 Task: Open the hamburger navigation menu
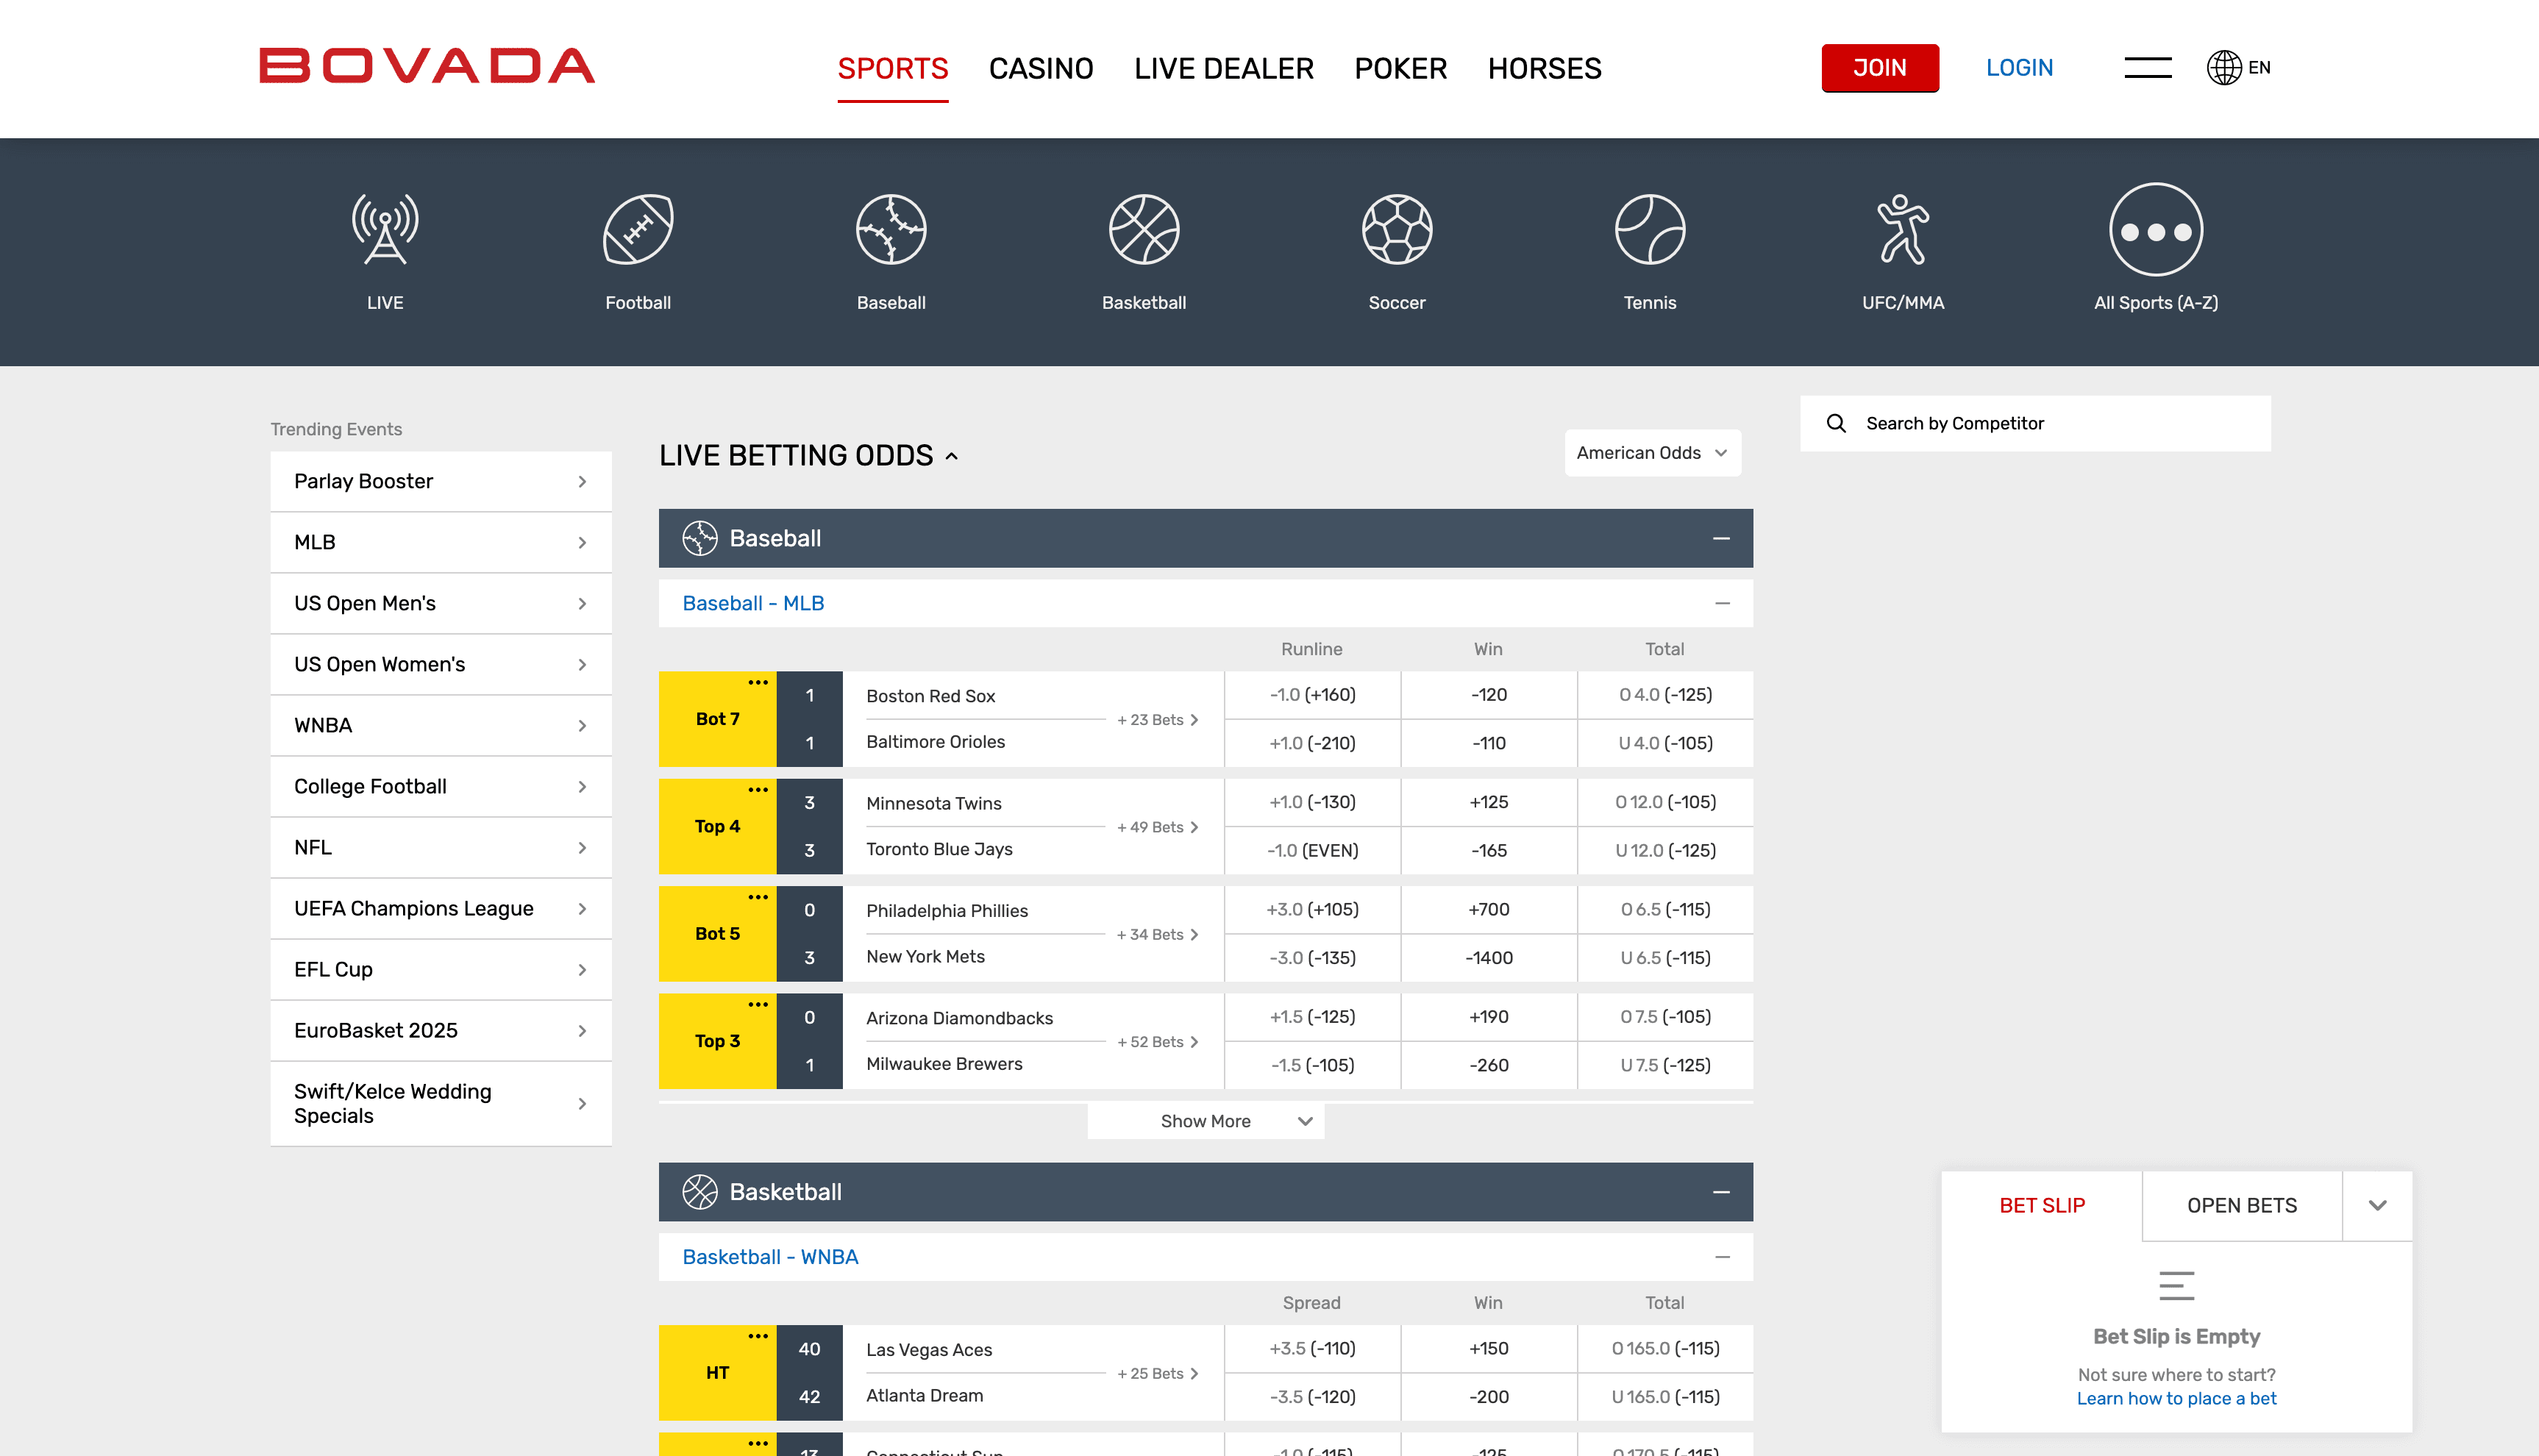click(2146, 67)
